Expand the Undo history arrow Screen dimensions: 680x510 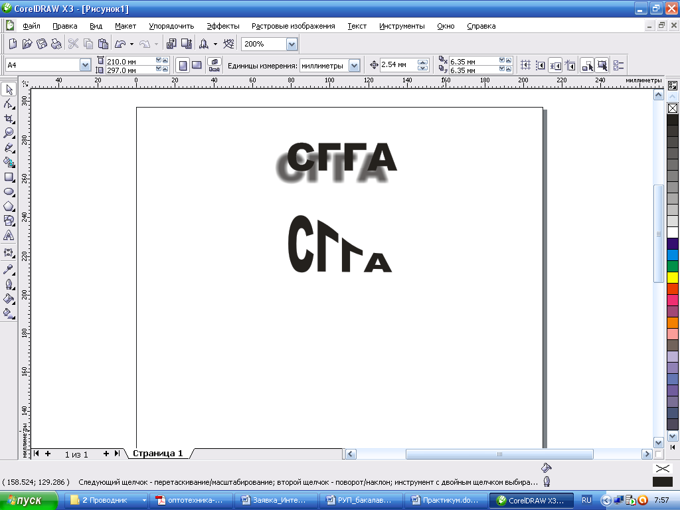click(x=132, y=44)
